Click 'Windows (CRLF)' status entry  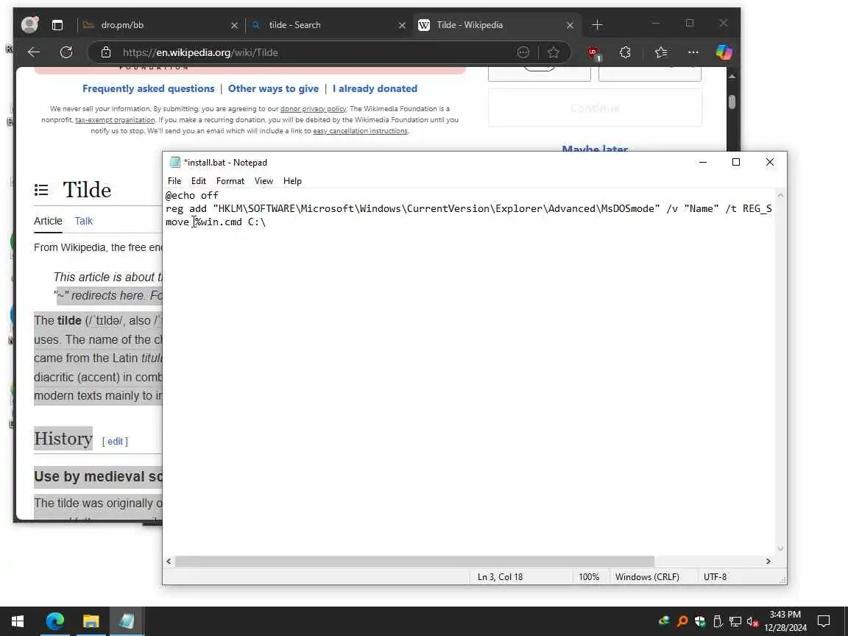(647, 577)
